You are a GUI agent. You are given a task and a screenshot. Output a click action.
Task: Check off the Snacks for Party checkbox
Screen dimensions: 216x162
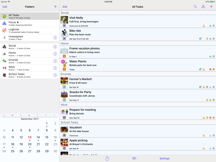click(x=64, y=100)
